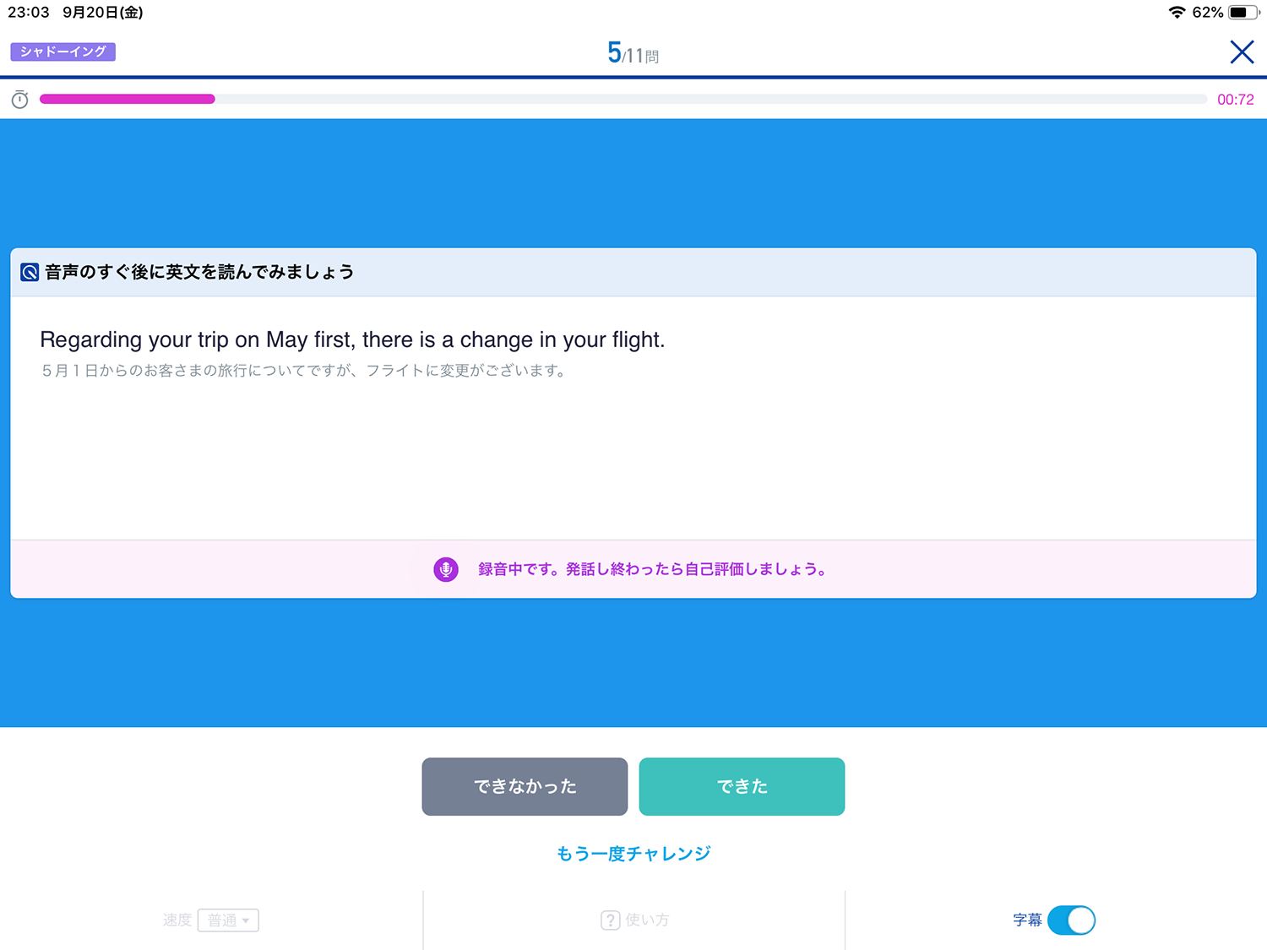Screen dimensions: 1267x950
Task: Turn off the 字幕 subtitle switch
Action: point(1070,920)
